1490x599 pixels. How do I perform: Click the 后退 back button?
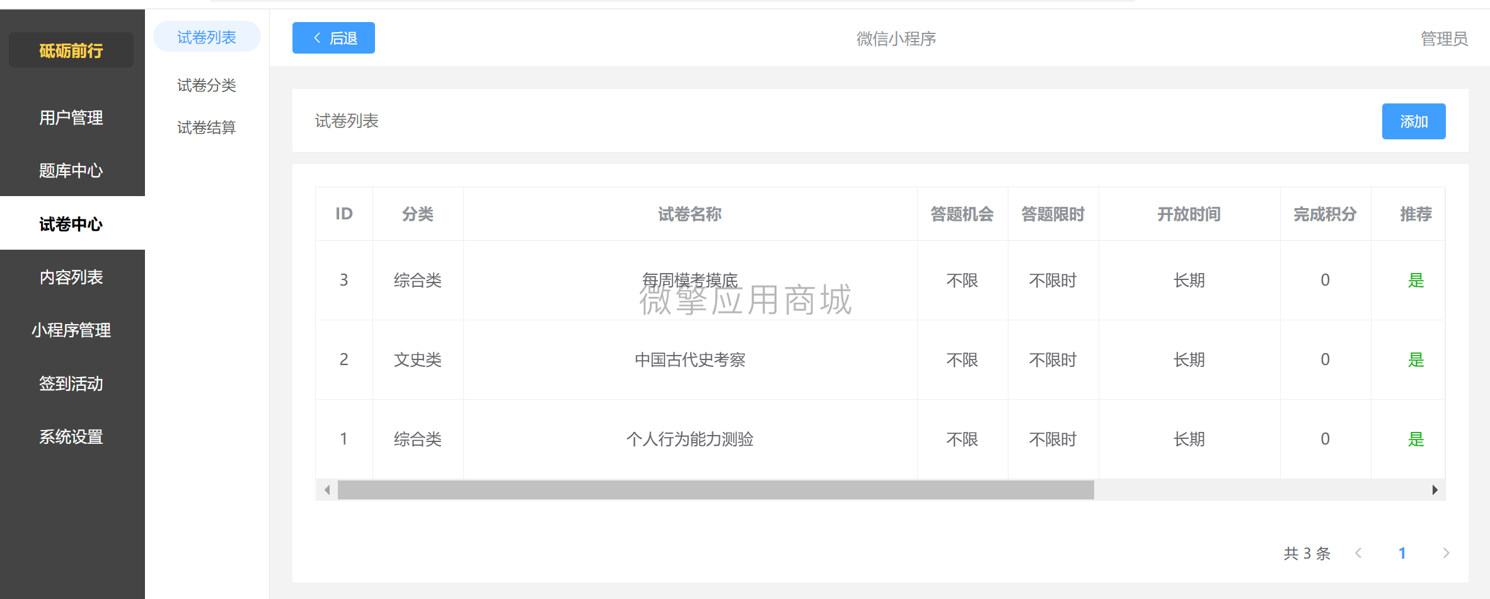(333, 38)
